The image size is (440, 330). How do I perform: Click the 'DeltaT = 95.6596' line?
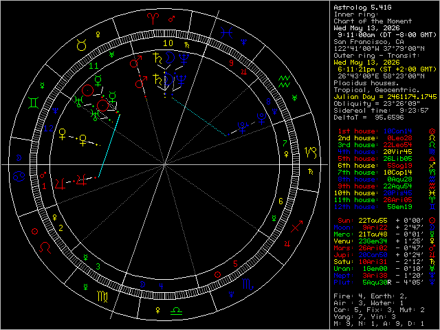pos(368,118)
